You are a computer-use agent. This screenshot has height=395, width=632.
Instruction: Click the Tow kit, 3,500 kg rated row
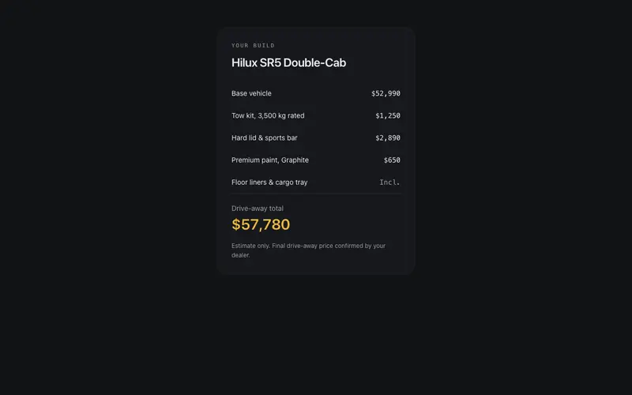click(x=316, y=115)
